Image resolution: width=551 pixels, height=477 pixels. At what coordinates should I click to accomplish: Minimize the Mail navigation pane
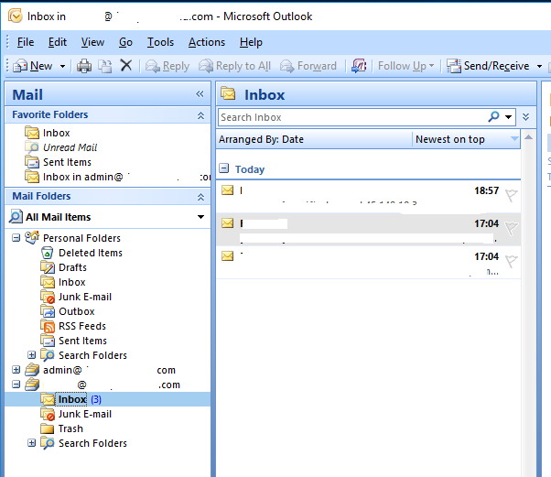pos(200,94)
